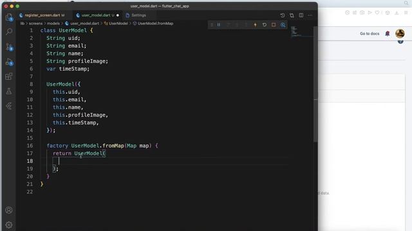
Task: Click line number 22 in the gutter
Action: (x=30, y=192)
